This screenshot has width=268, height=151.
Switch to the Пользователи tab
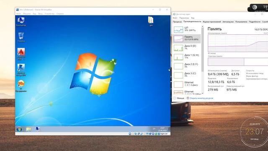pos(241,22)
